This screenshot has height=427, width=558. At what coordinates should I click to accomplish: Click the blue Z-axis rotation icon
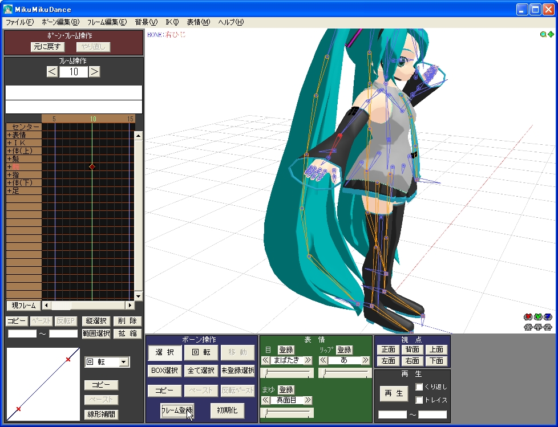click(x=548, y=317)
